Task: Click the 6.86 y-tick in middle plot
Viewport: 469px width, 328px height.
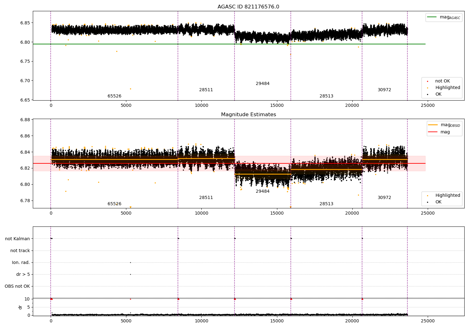Action: click(x=25, y=136)
